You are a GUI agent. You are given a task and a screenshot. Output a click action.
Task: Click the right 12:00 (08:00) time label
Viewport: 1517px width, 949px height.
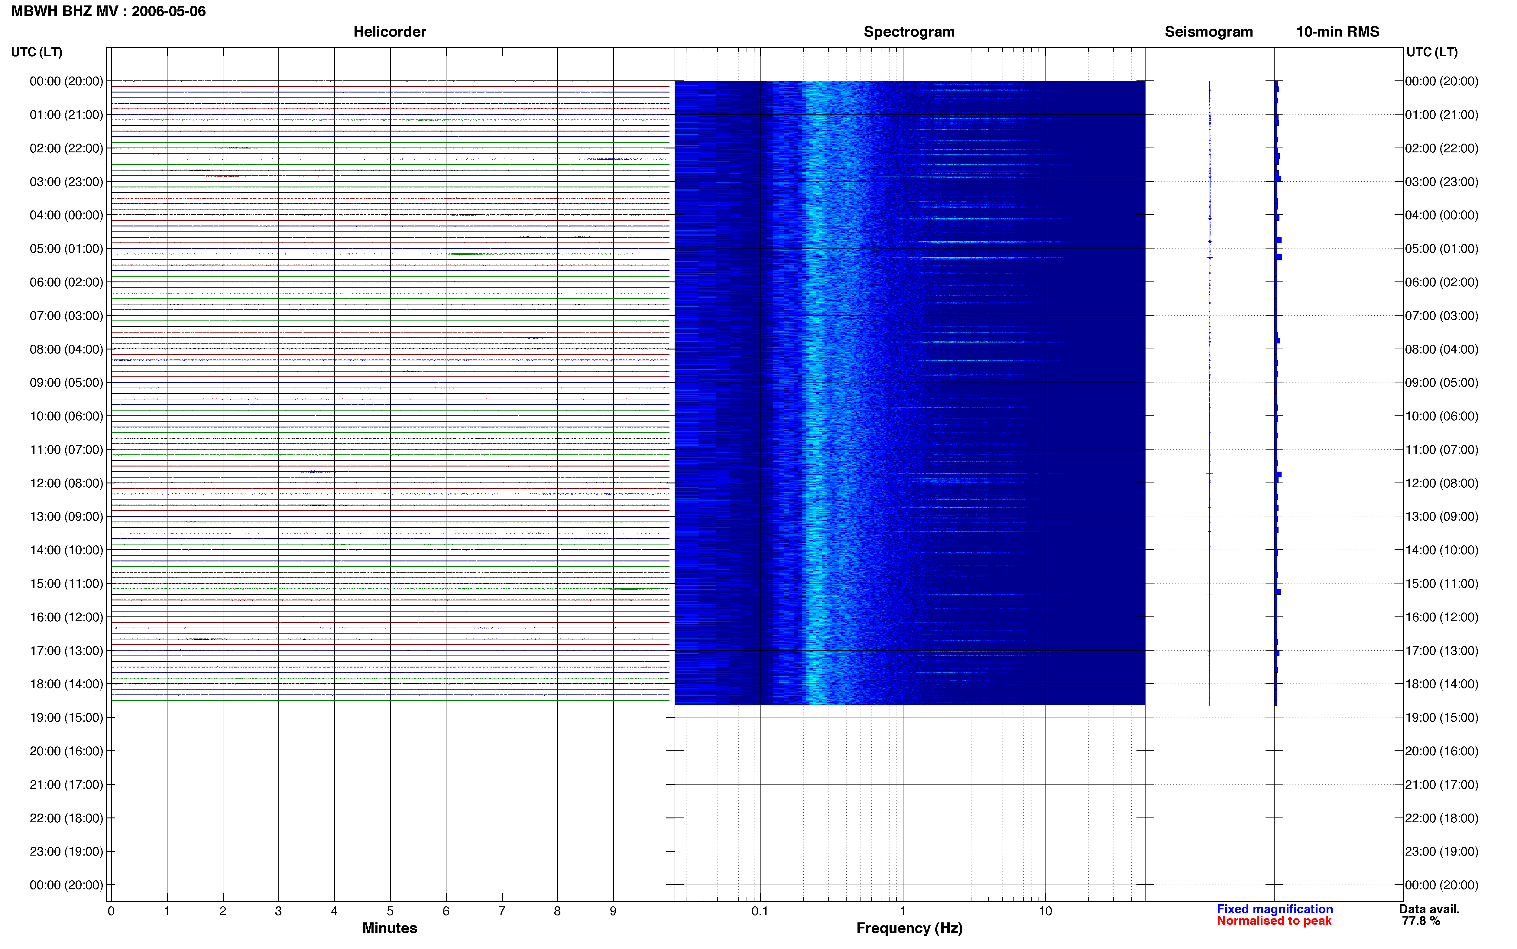point(1442,483)
